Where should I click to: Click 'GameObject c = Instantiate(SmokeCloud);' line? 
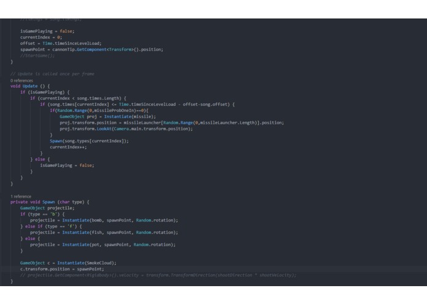pos(68,263)
